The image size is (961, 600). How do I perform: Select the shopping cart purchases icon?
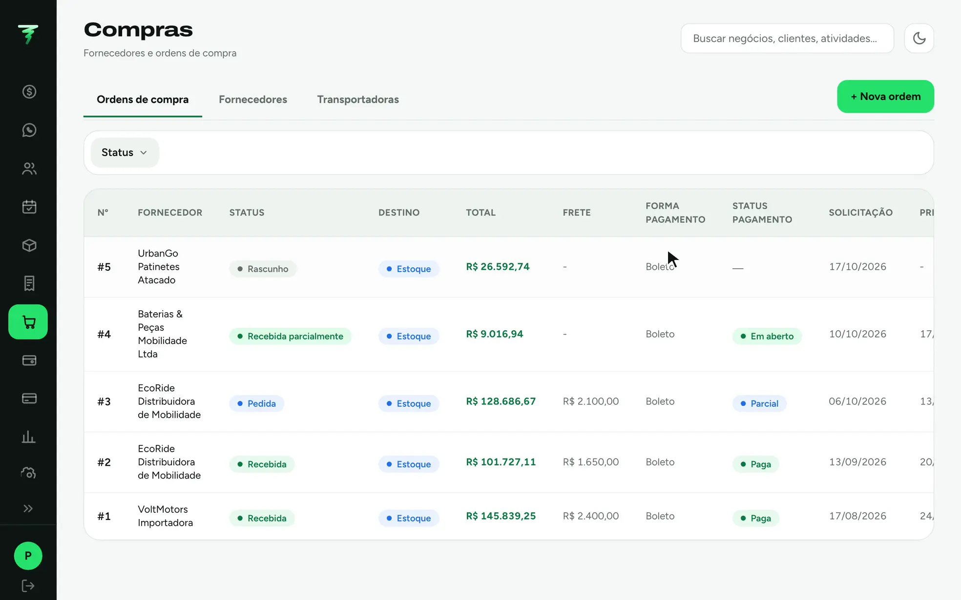[x=28, y=322]
